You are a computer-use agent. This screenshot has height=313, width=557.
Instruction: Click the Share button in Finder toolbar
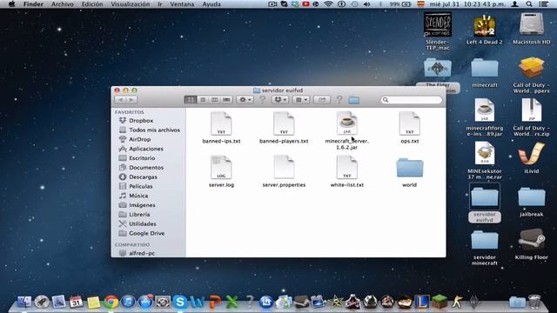tap(322, 100)
